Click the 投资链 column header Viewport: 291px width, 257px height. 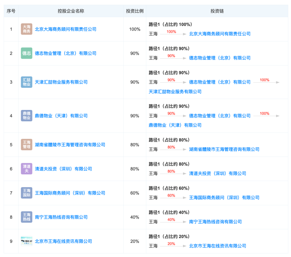coord(217,11)
